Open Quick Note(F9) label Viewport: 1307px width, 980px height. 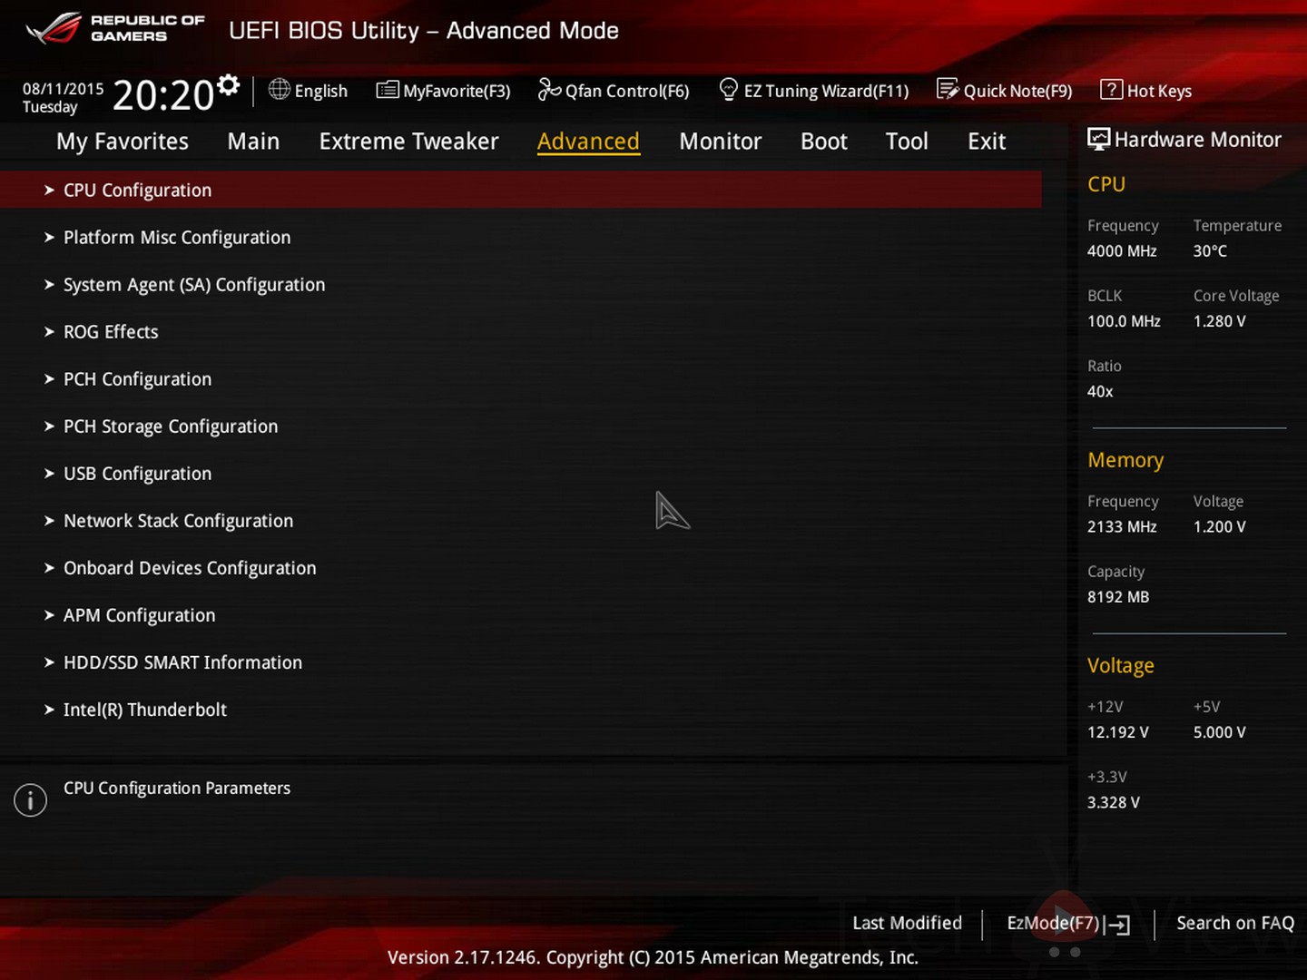[x=1017, y=91]
